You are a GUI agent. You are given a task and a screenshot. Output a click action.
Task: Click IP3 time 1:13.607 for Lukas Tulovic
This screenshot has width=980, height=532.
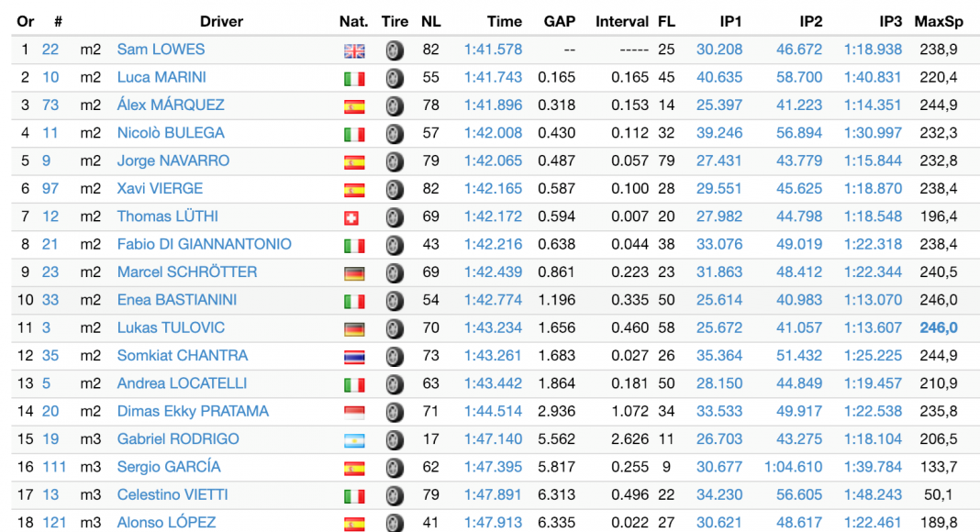pyautogui.click(x=873, y=327)
